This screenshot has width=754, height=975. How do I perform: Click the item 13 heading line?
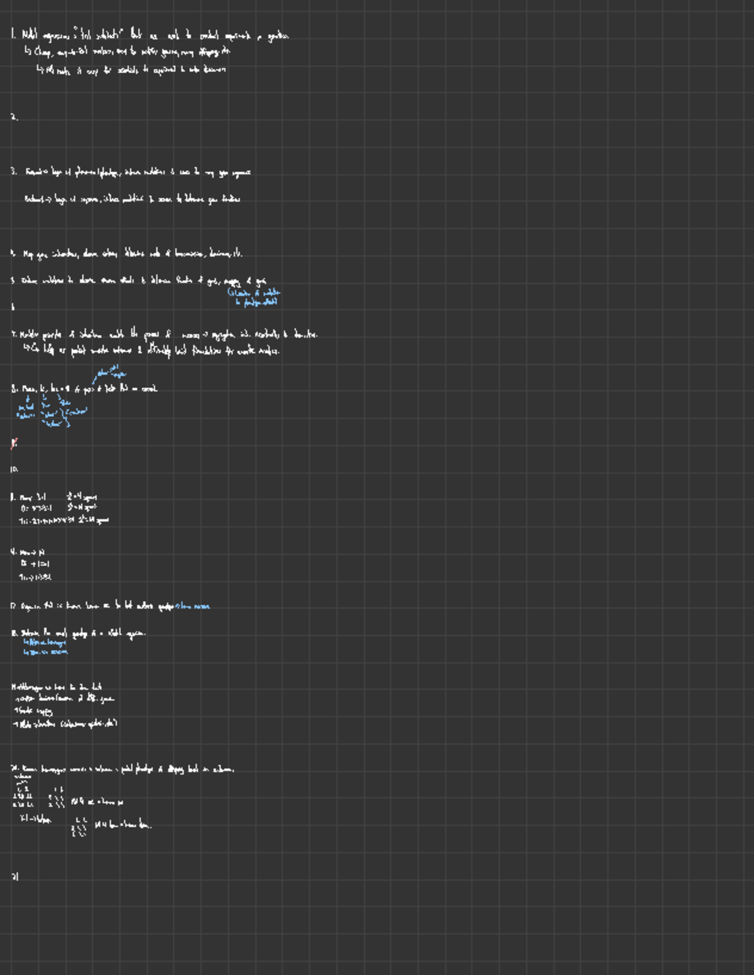79,634
